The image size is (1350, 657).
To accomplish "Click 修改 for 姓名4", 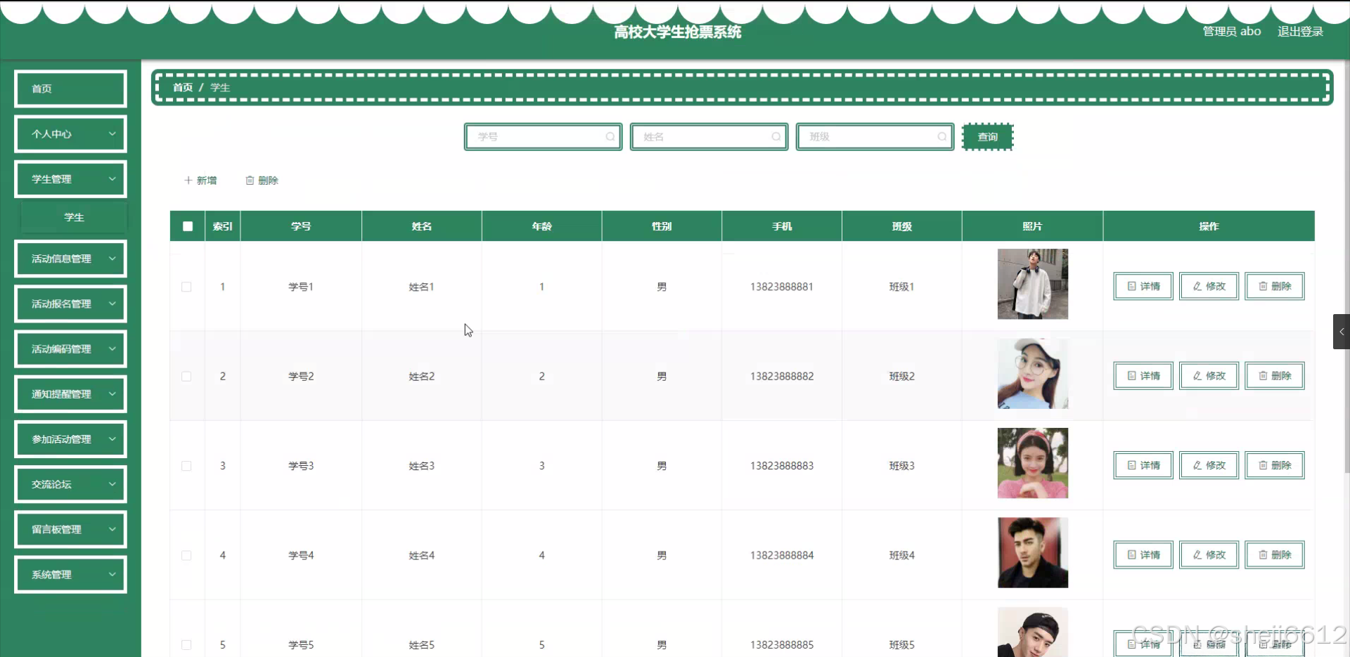I will pyautogui.click(x=1209, y=555).
